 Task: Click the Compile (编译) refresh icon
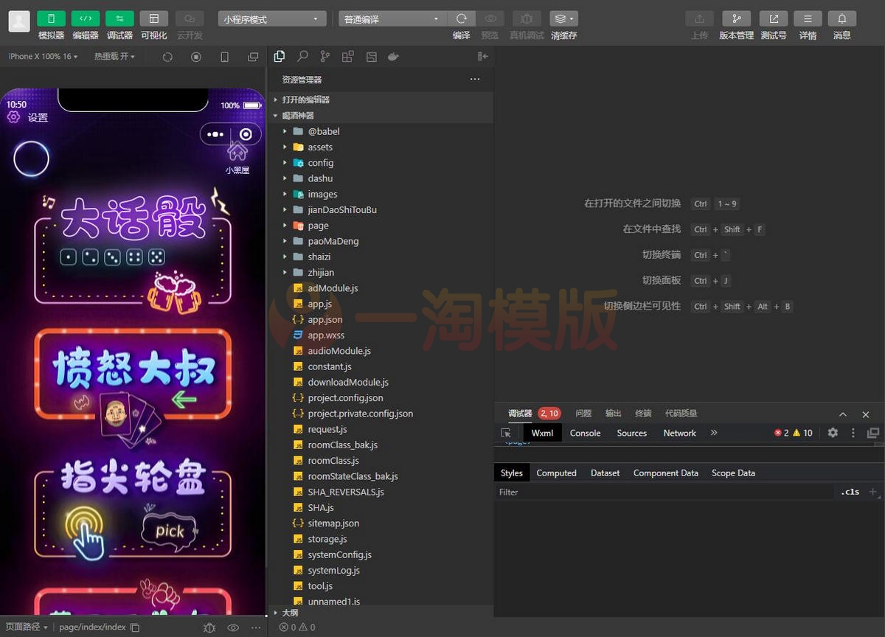(x=462, y=18)
